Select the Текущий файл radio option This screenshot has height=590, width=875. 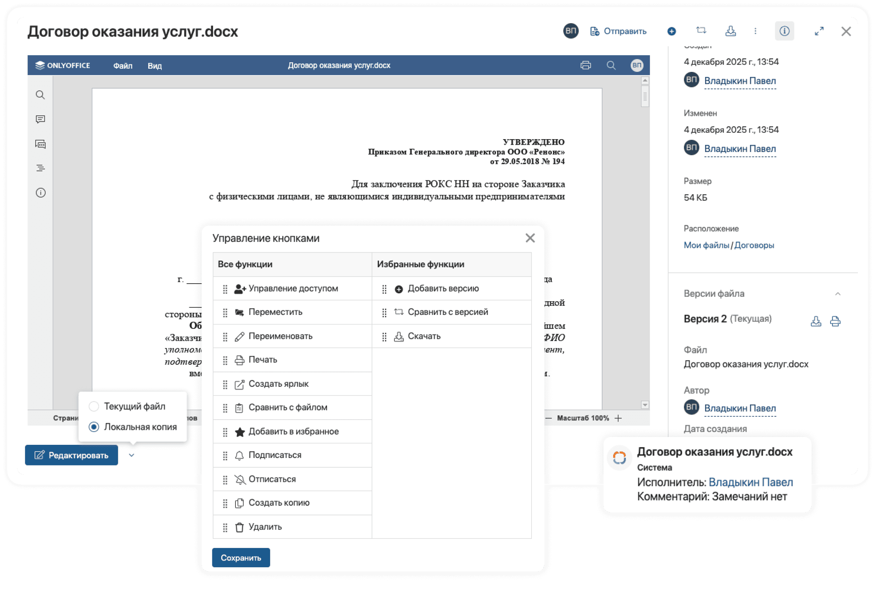pyautogui.click(x=94, y=406)
